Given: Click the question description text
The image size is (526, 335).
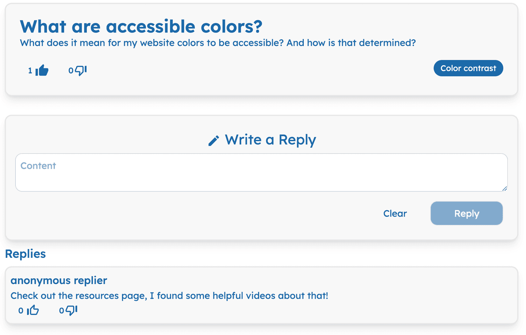Looking at the screenshot, I should 217,43.
